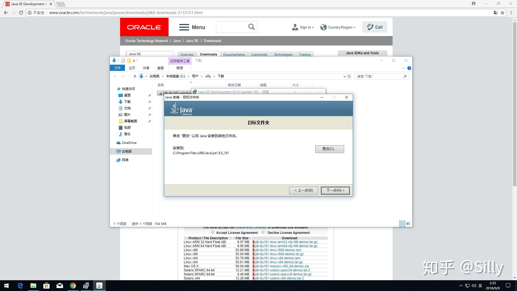The height and width of the screenshot is (291, 517).
Task: Click the Explorer help question mark icon
Action: coord(409,68)
